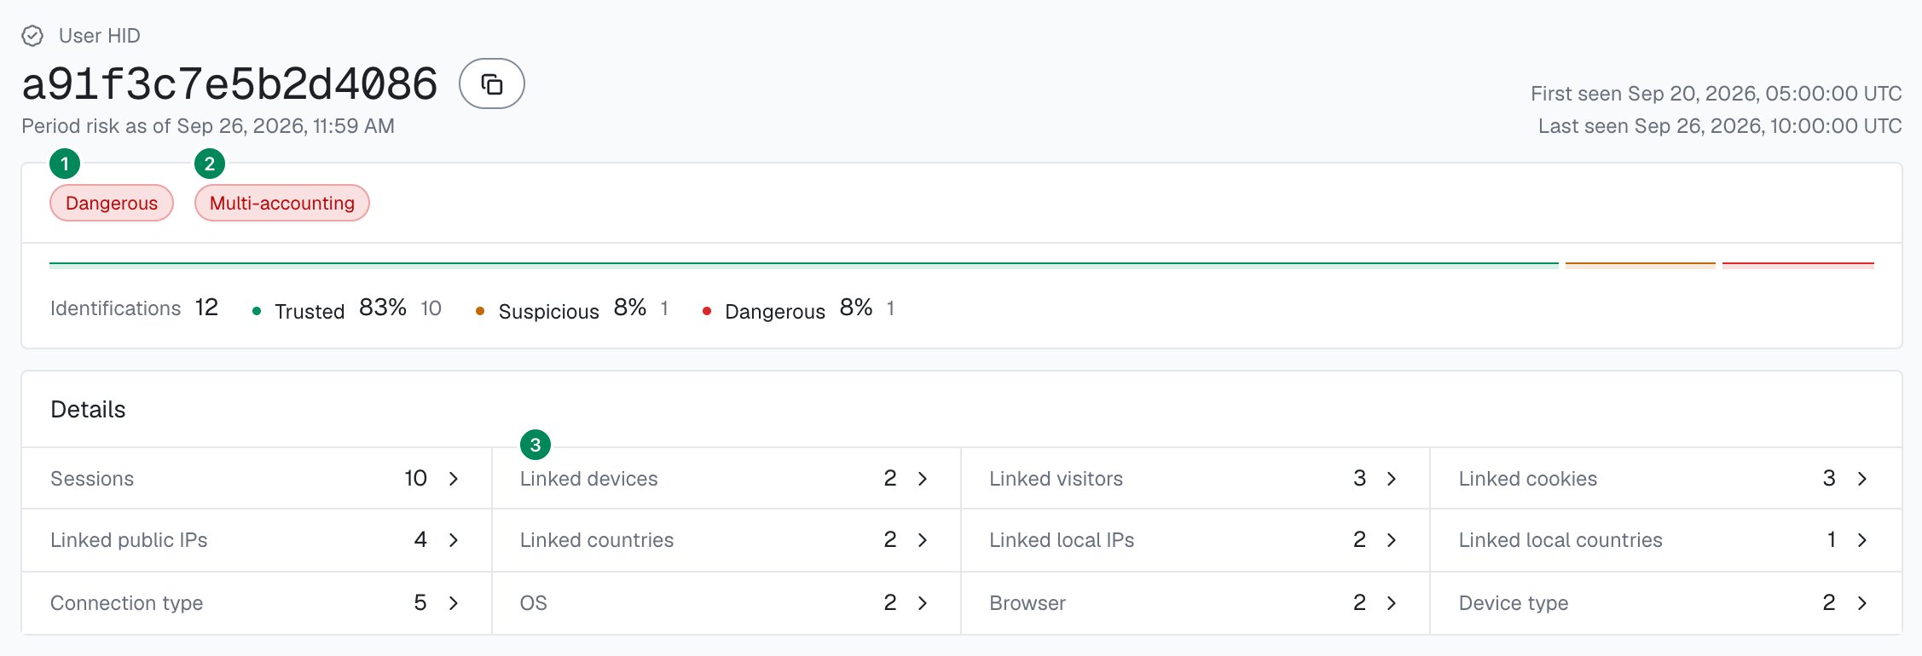This screenshot has width=1922, height=656.
Task: Click the Linked public IPs count 4
Action: pyautogui.click(x=420, y=540)
